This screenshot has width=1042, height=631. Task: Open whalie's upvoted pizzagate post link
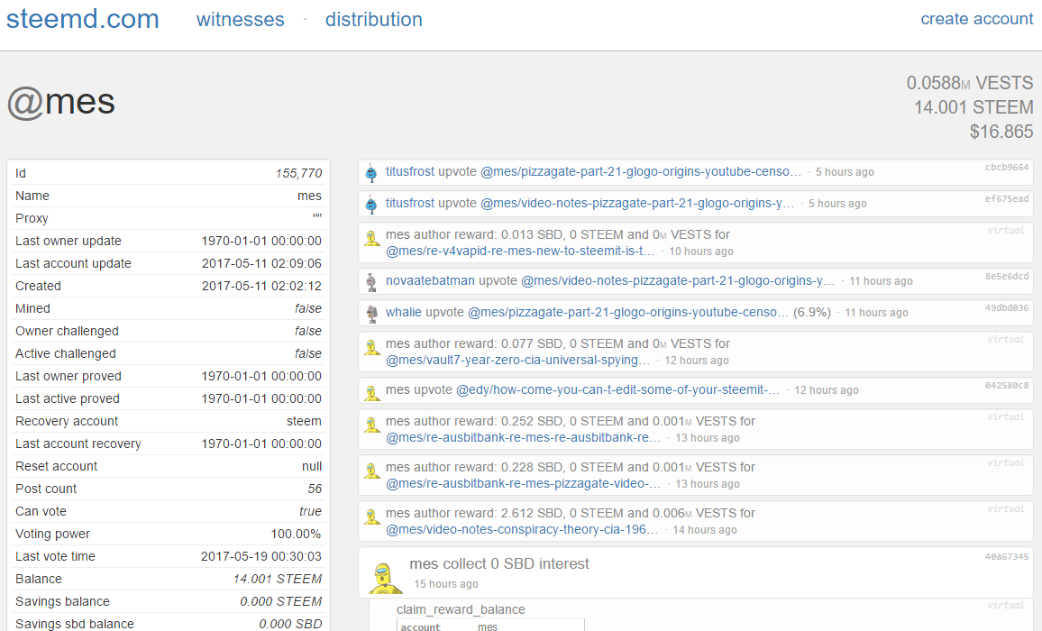point(628,312)
